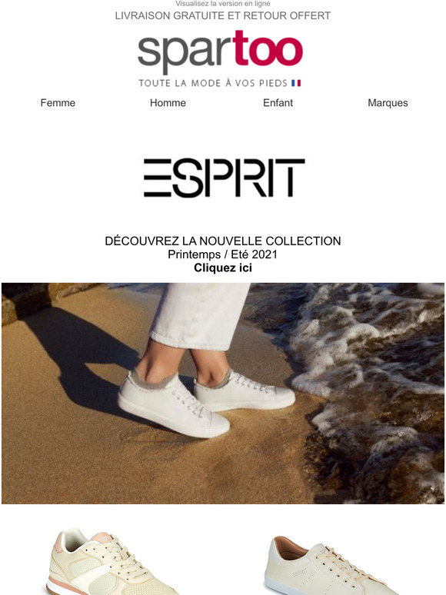446x595 pixels.
Task: Click the French flag icon
Action: tap(296, 83)
